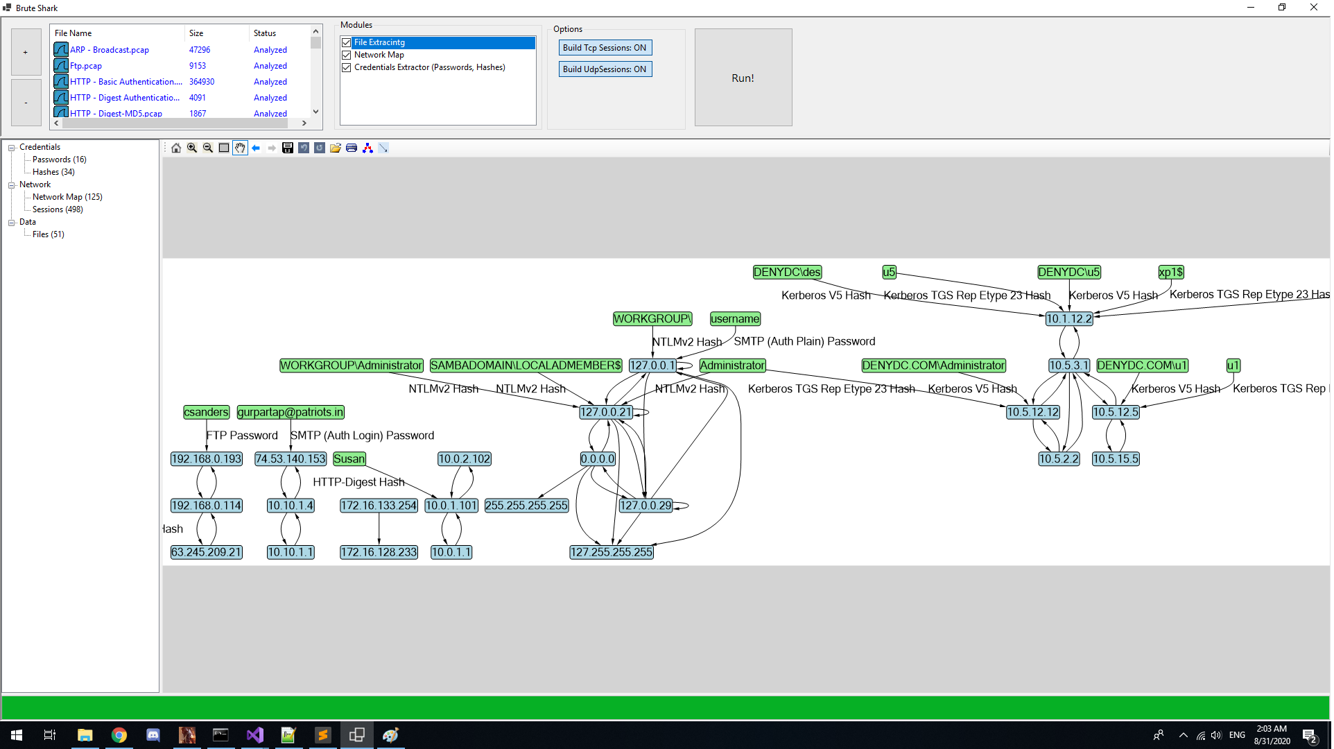Click file list horizontal scroll left arrow

click(x=57, y=123)
